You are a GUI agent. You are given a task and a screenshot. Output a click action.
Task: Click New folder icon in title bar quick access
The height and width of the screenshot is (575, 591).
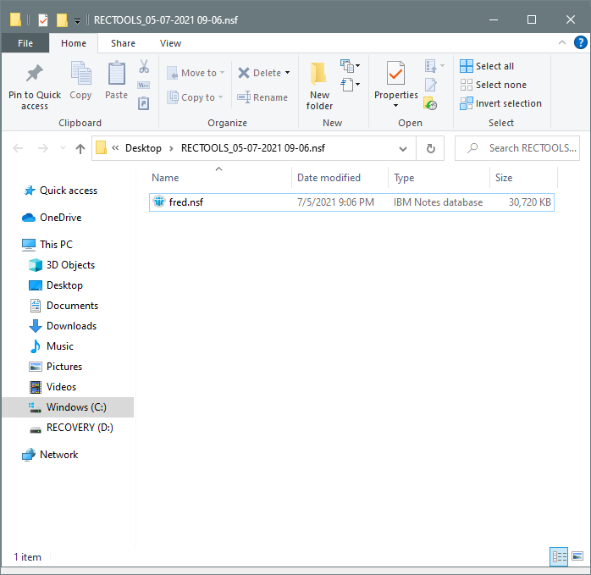click(62, 20)
